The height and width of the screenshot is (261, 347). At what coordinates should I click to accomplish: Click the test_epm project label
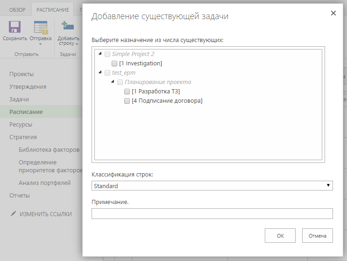click(x=123, y=73)
